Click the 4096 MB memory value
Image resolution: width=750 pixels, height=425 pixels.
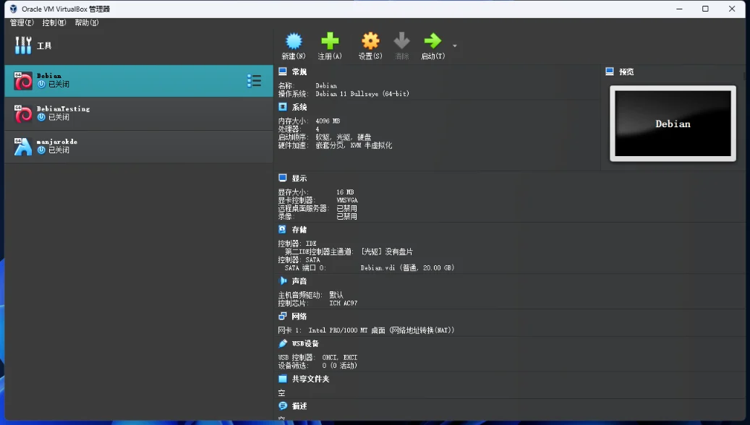[x=328, y=121]
